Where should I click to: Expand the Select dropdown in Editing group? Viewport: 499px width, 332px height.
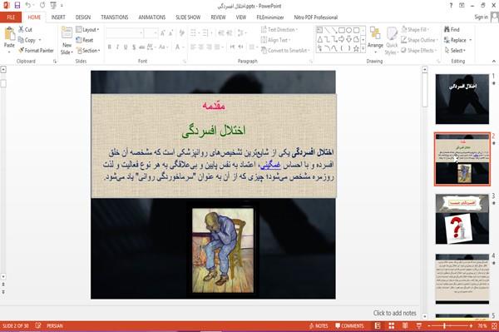click(455, 51)
